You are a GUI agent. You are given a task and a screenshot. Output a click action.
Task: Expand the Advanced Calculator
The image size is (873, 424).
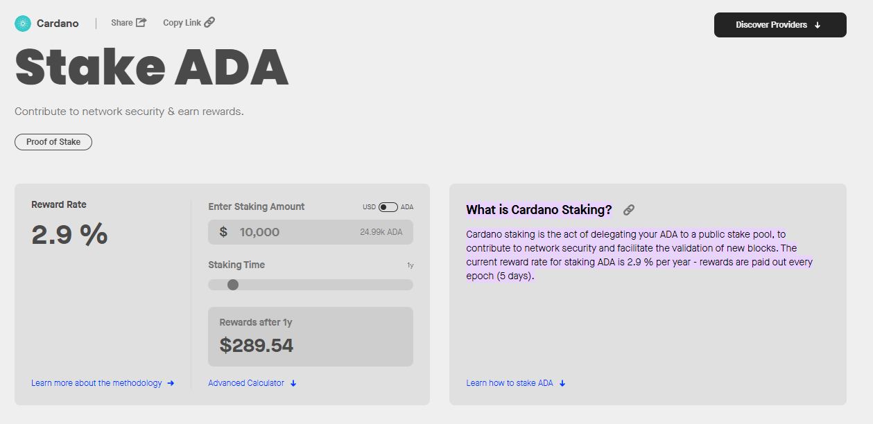click(246, 383)
